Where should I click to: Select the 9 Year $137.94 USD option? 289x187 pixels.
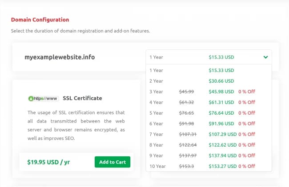(x=209, y=156)
